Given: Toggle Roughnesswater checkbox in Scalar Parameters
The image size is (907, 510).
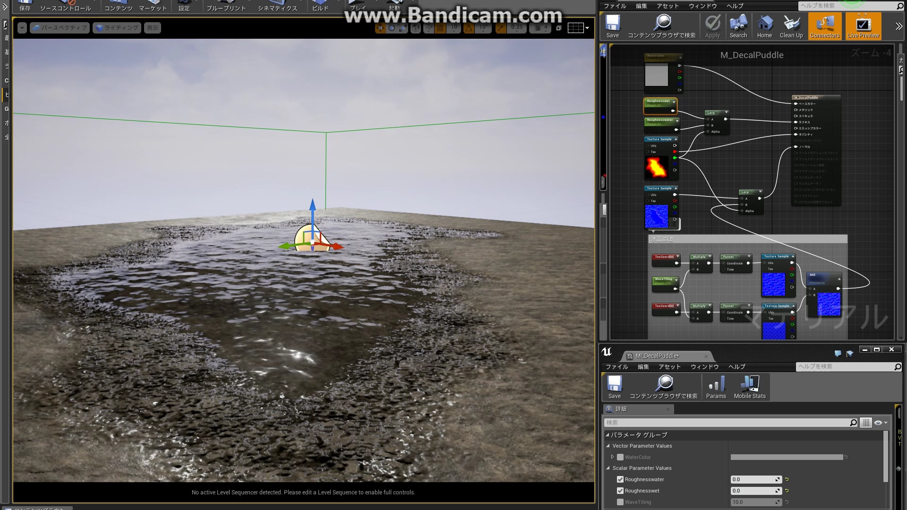Looking at the screenshot, I should [620, 479].
